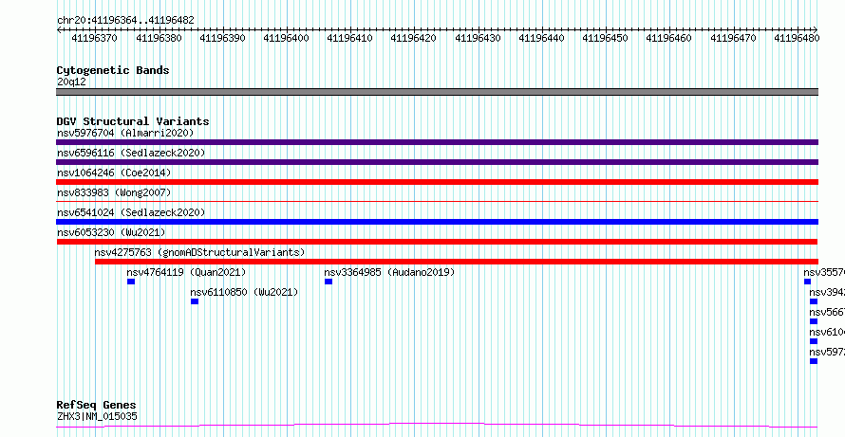Select the ruler coordinate 41196450
Viewport: 845px width, 437px height.
605,38
